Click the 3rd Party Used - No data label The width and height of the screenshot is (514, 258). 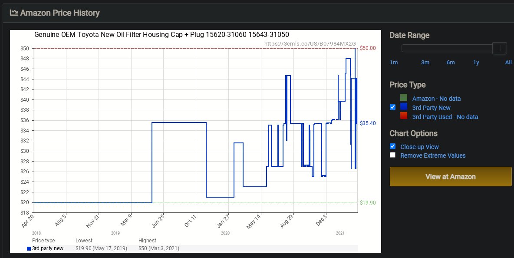[x=445, y=117]
